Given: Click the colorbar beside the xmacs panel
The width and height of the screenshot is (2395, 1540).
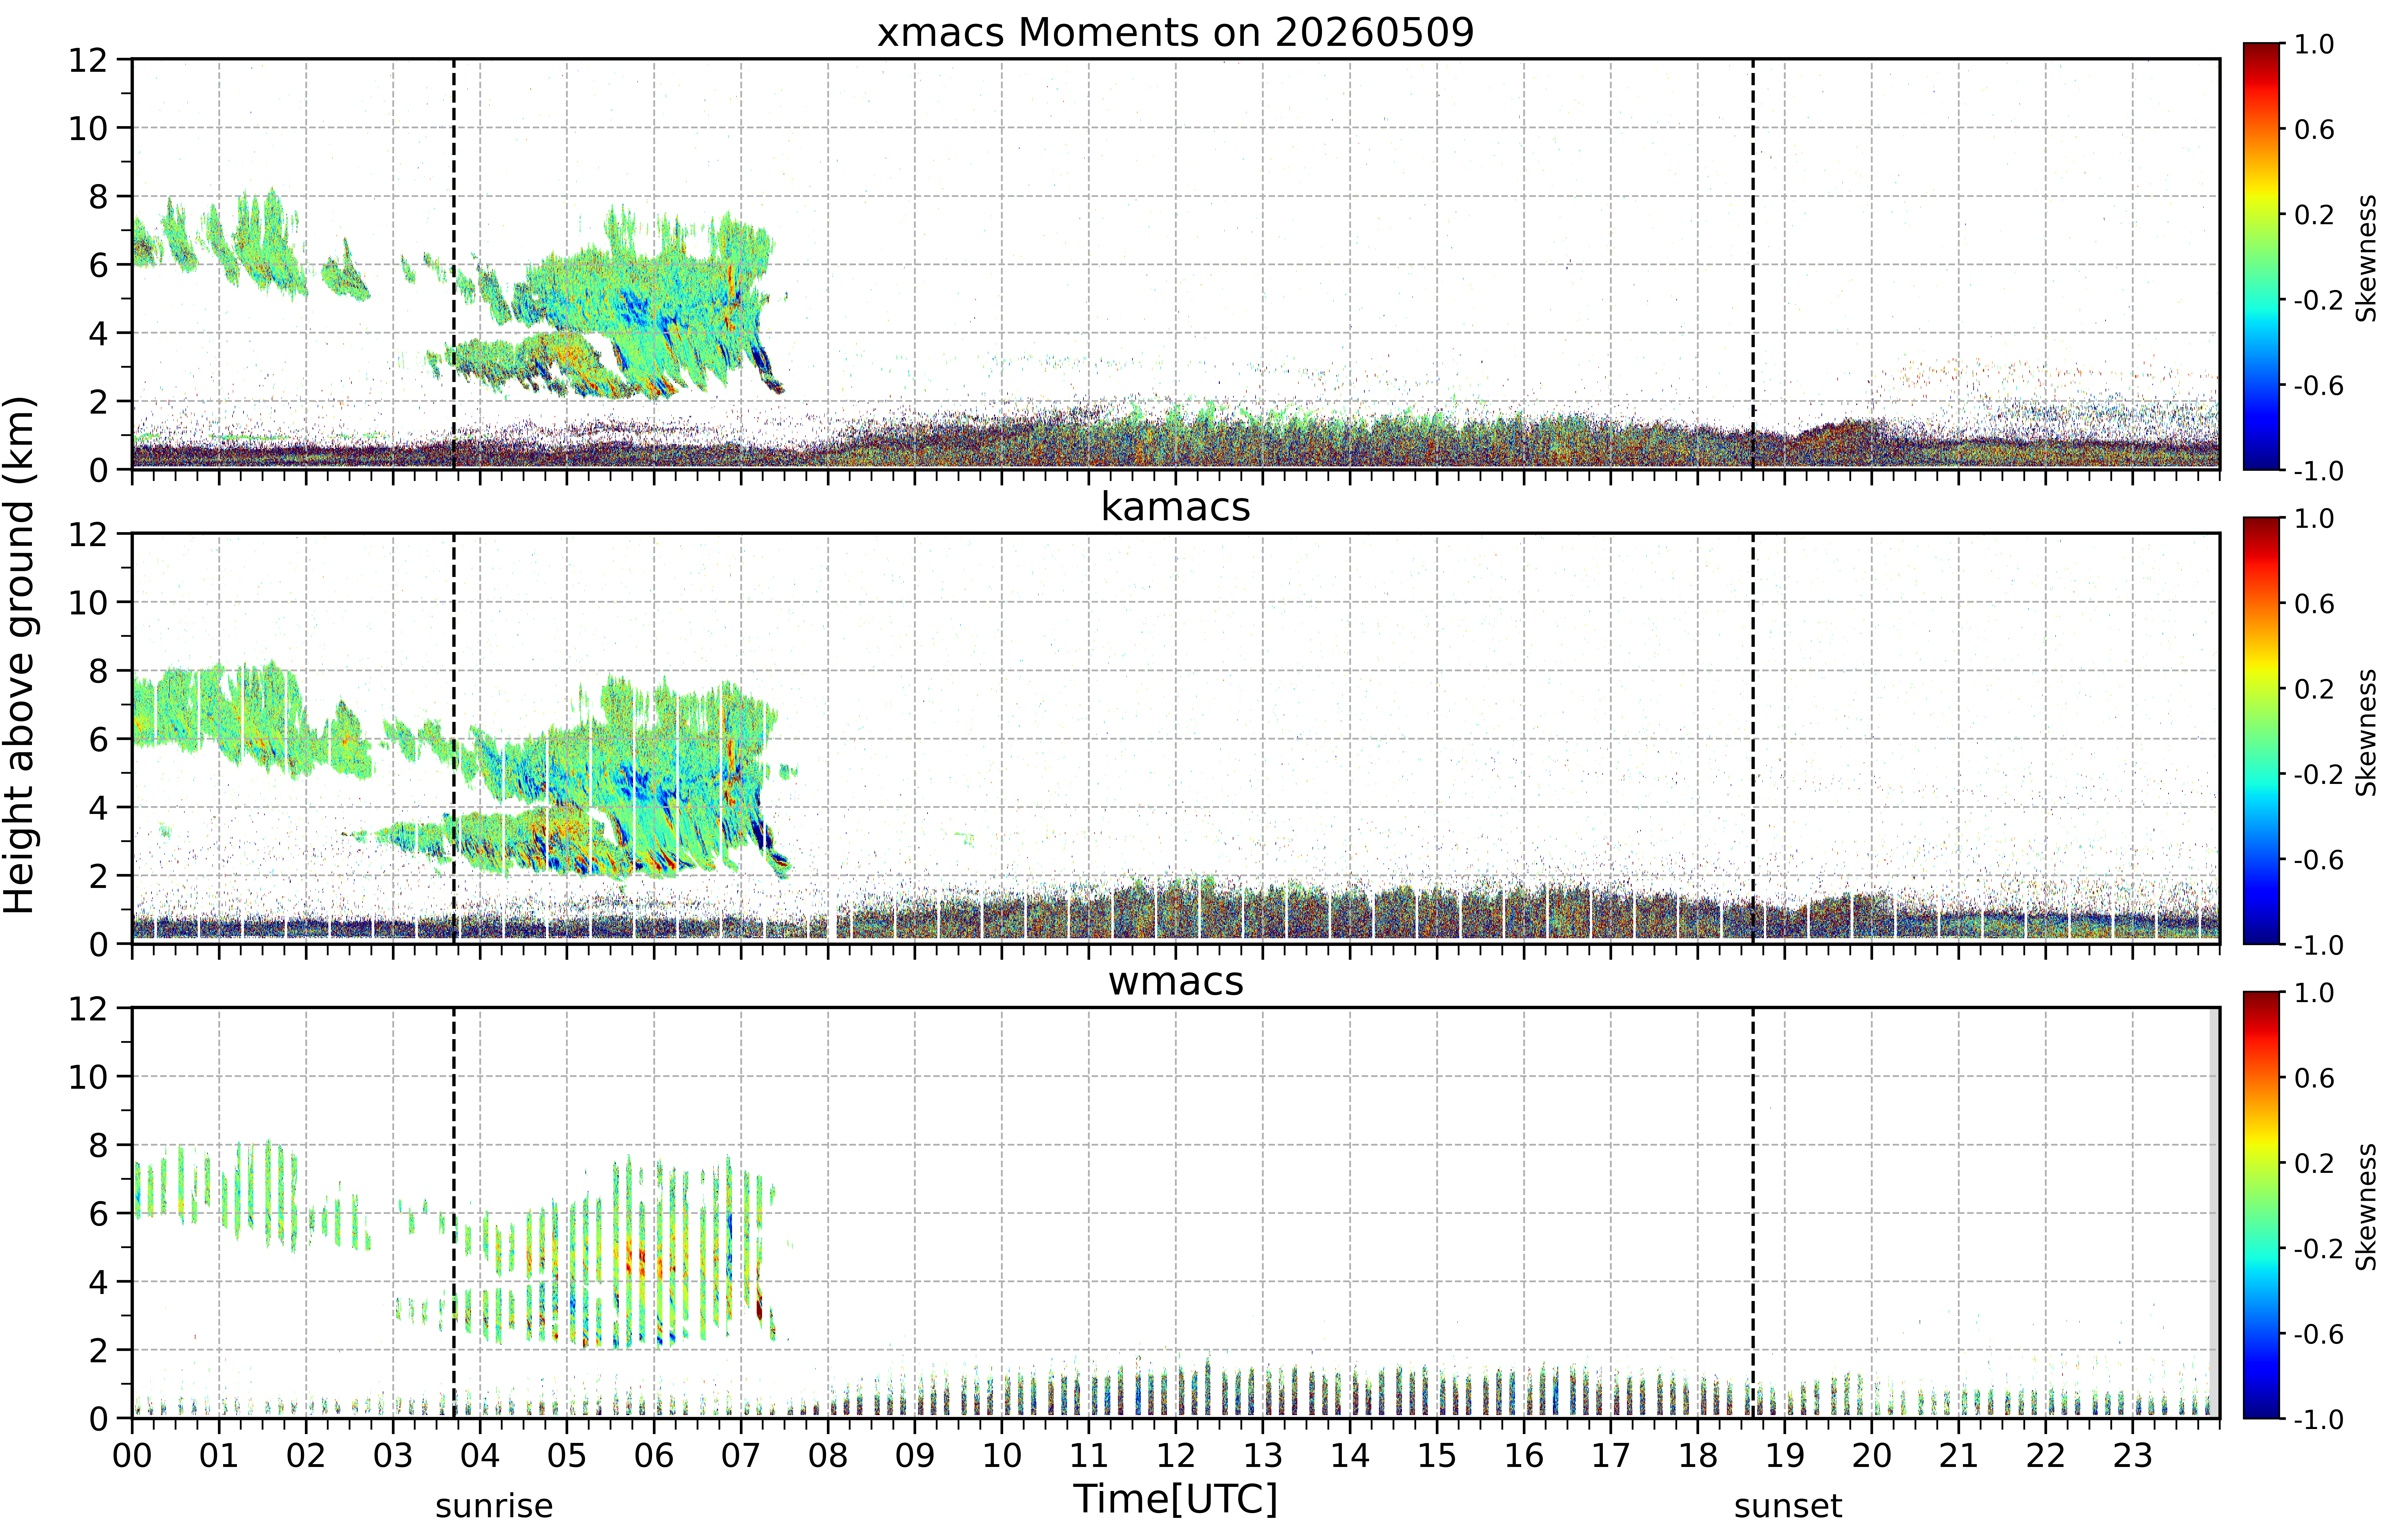Looking at the screenshot, I should tap(2261, 256).
